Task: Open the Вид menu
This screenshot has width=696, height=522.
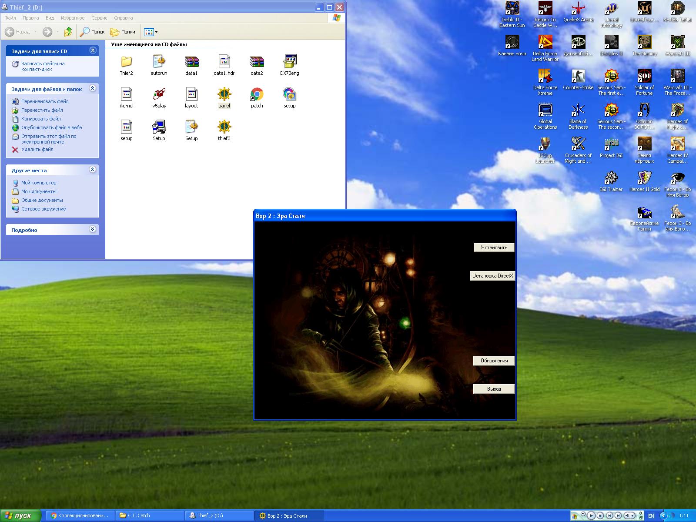Action: [50, 18]
